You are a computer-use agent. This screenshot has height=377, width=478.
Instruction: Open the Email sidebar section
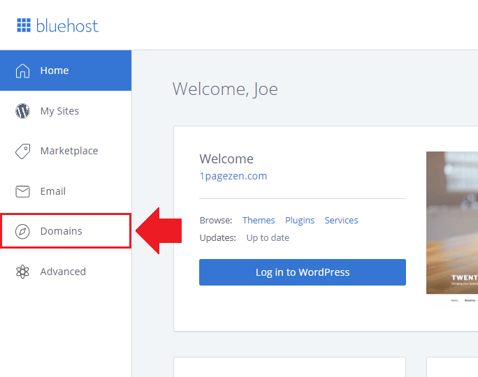(x=66, y=191)
